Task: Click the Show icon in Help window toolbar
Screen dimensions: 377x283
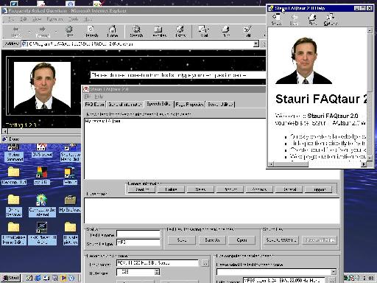Action: (x=276, y=20)
